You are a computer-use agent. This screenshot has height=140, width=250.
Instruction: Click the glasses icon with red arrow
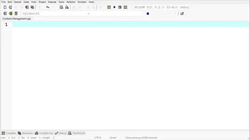point(182,14)
